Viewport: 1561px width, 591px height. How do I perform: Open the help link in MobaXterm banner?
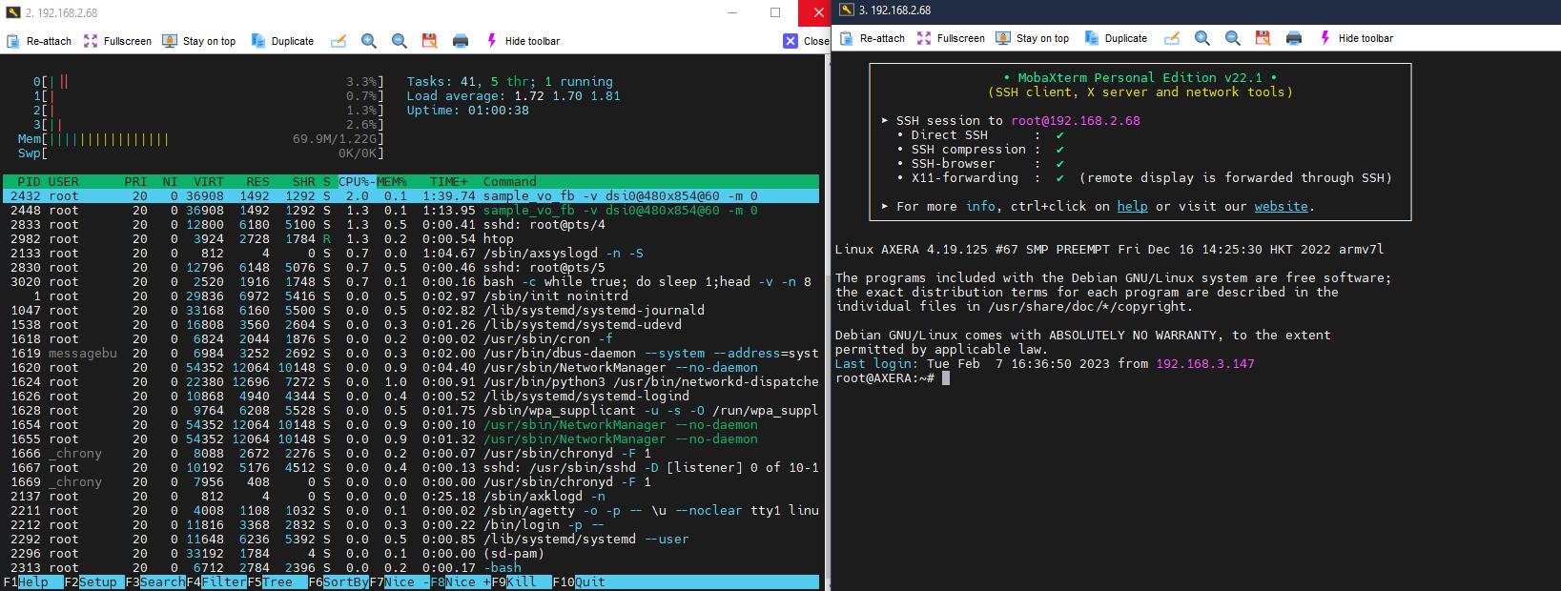(1132, 206)
